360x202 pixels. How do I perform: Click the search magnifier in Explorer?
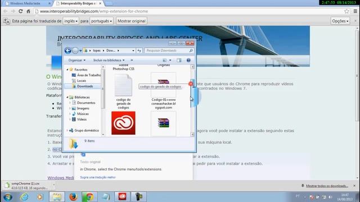(191, 50)
